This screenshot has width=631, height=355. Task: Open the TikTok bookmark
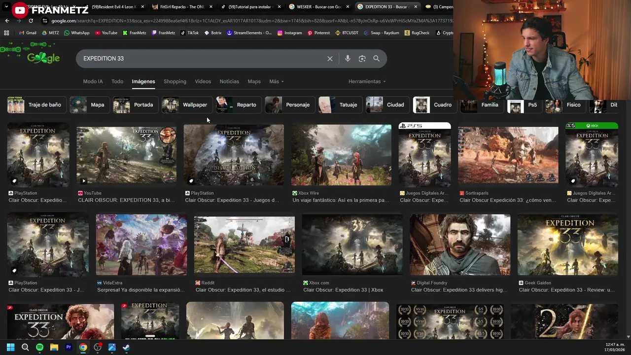coord(190,33)
